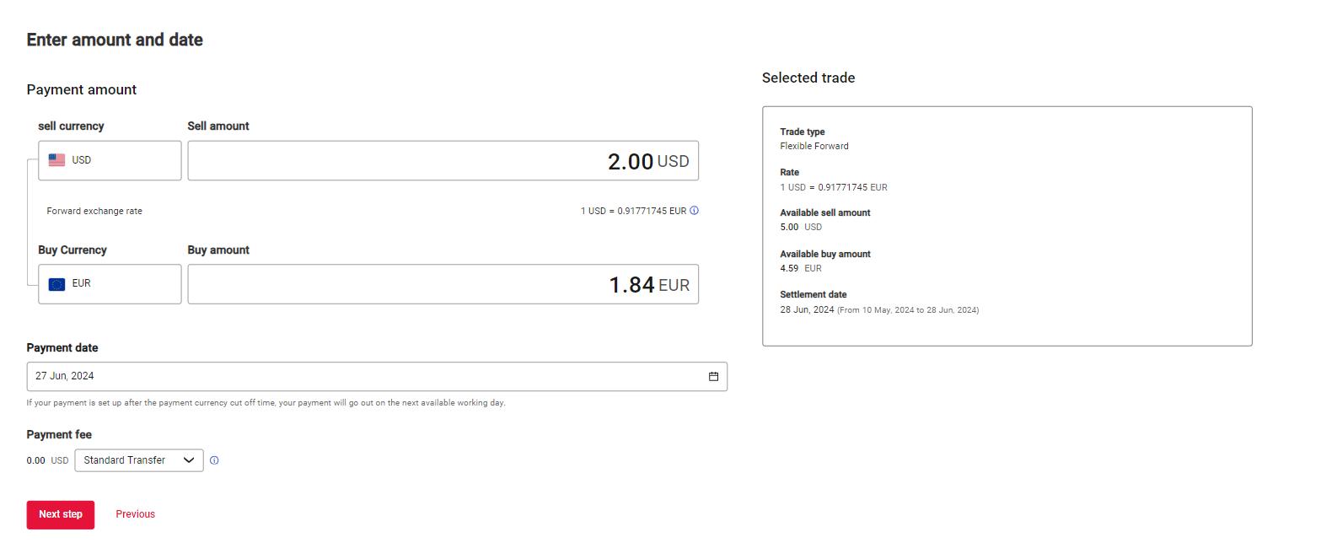Select the Buy Currency EUR box
Image resolution: width=1321 pixels, height=548 pixels.
pos(110,284)
